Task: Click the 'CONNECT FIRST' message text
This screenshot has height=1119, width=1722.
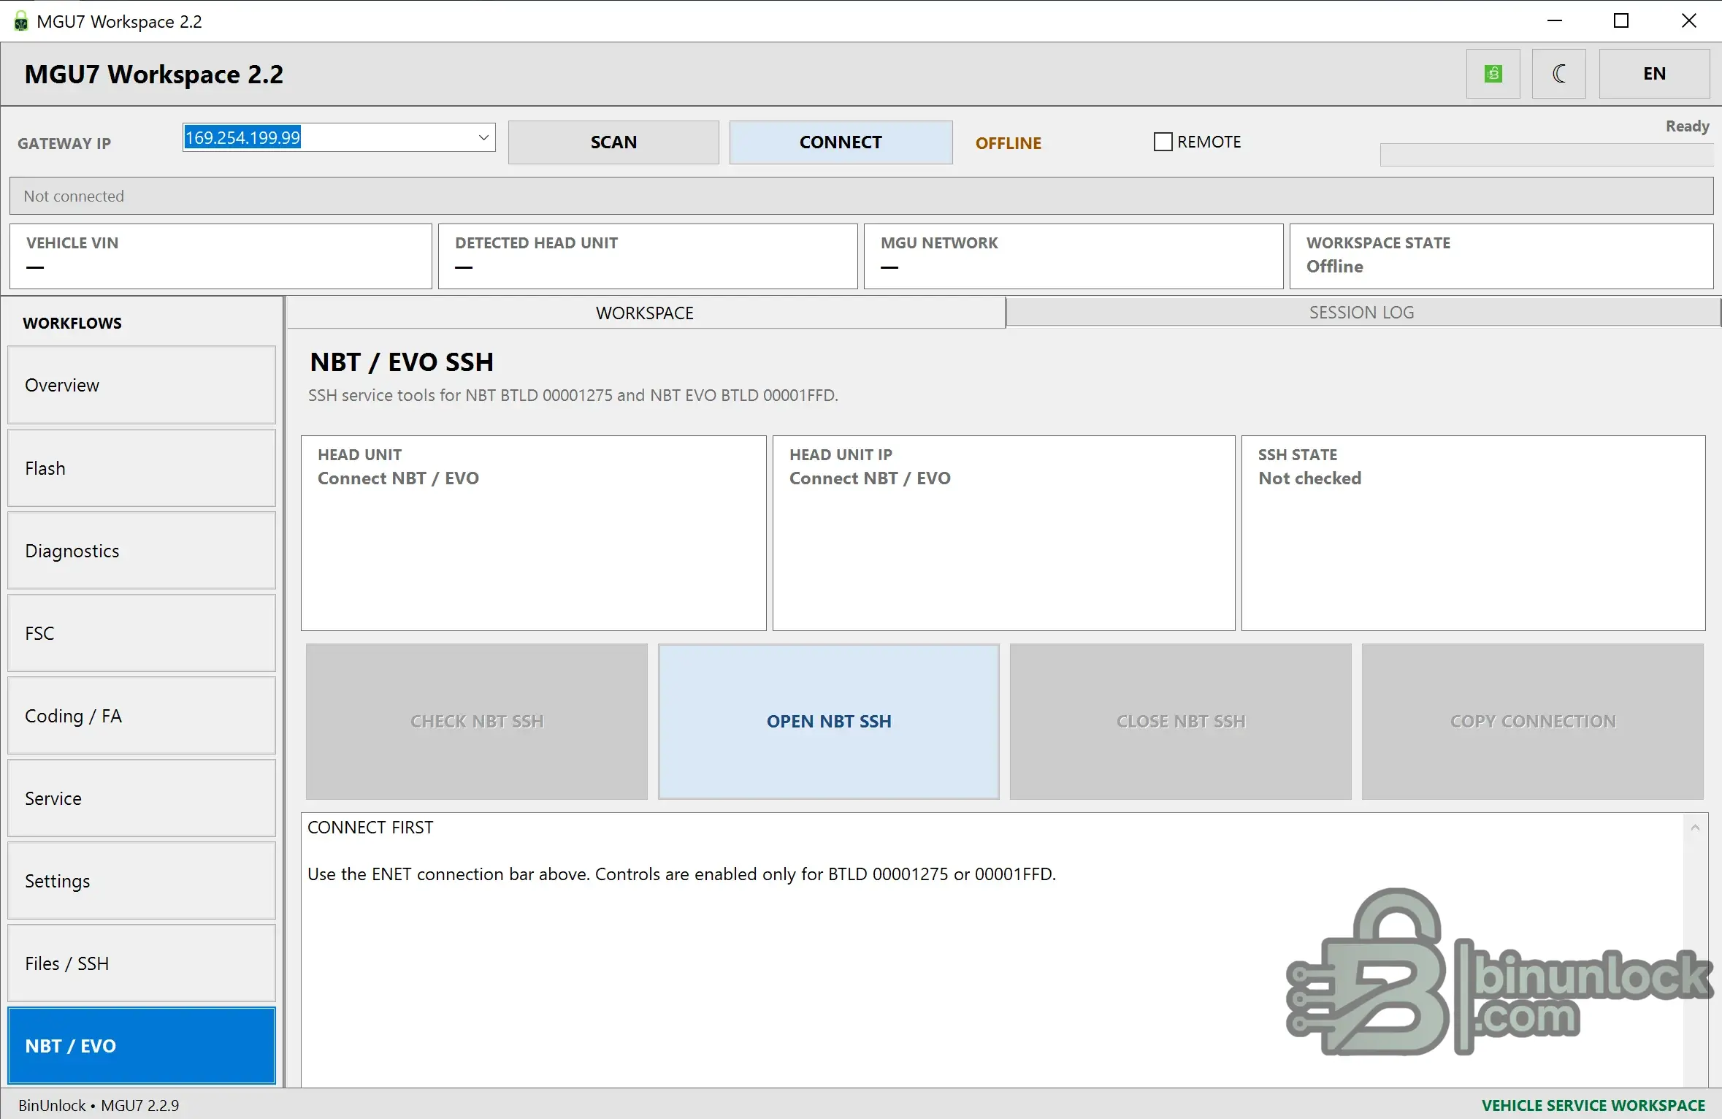Action: tap(370, 828)
